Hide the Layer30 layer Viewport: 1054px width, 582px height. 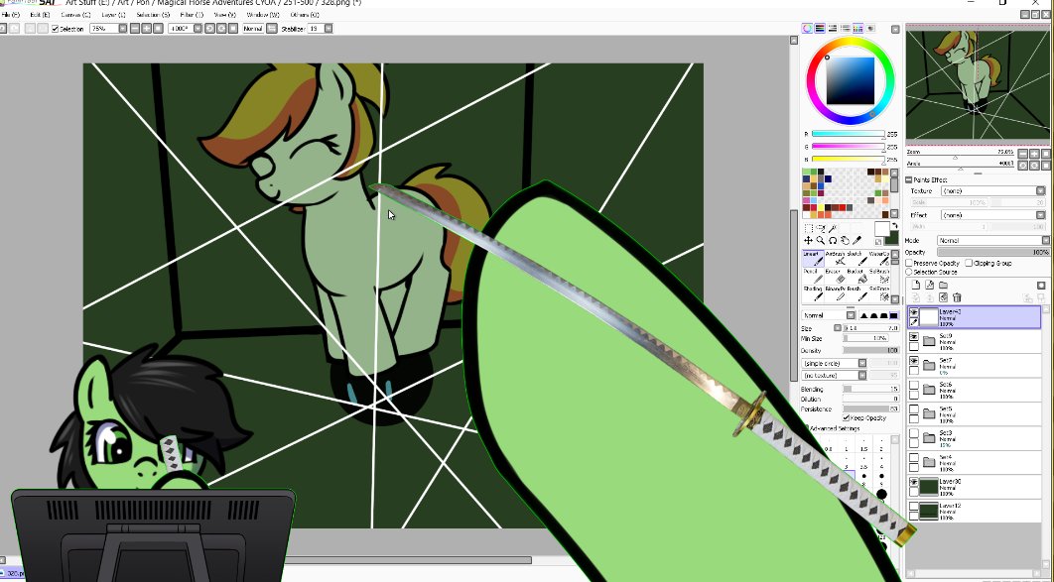point(913,482)
